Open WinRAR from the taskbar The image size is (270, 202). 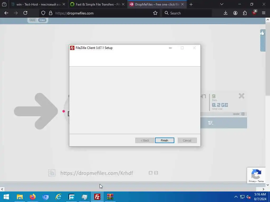tap(110, 197)
